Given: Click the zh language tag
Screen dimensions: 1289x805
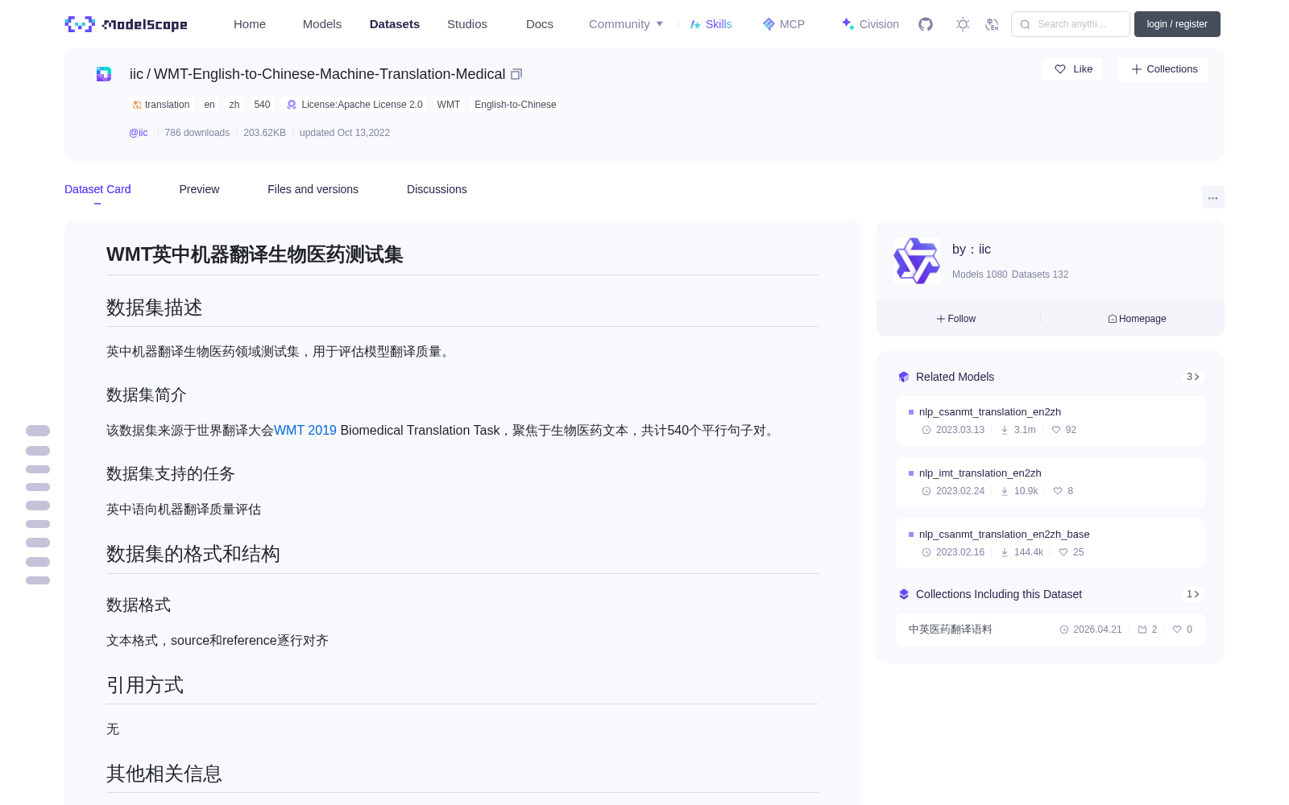Looking at the screenshot, I should (234, 105).
